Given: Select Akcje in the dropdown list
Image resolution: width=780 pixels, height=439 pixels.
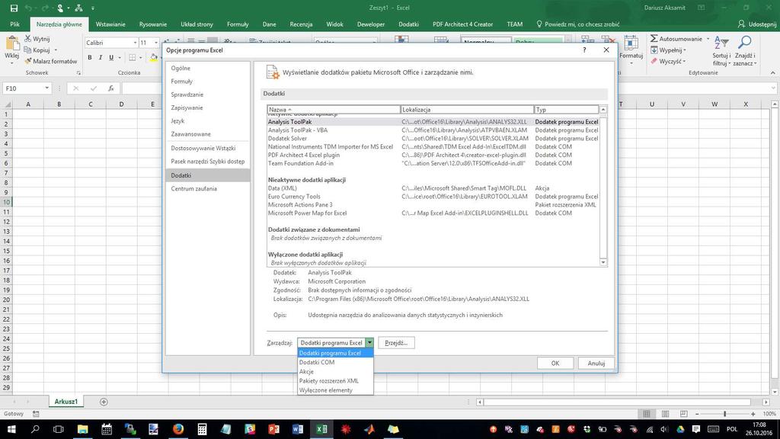Looking at the screenshot, I should point(335,371).
